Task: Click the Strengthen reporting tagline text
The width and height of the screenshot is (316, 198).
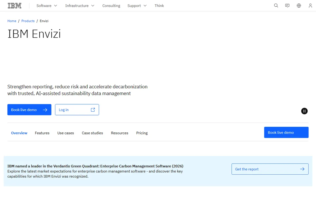Action: point(77,90)
